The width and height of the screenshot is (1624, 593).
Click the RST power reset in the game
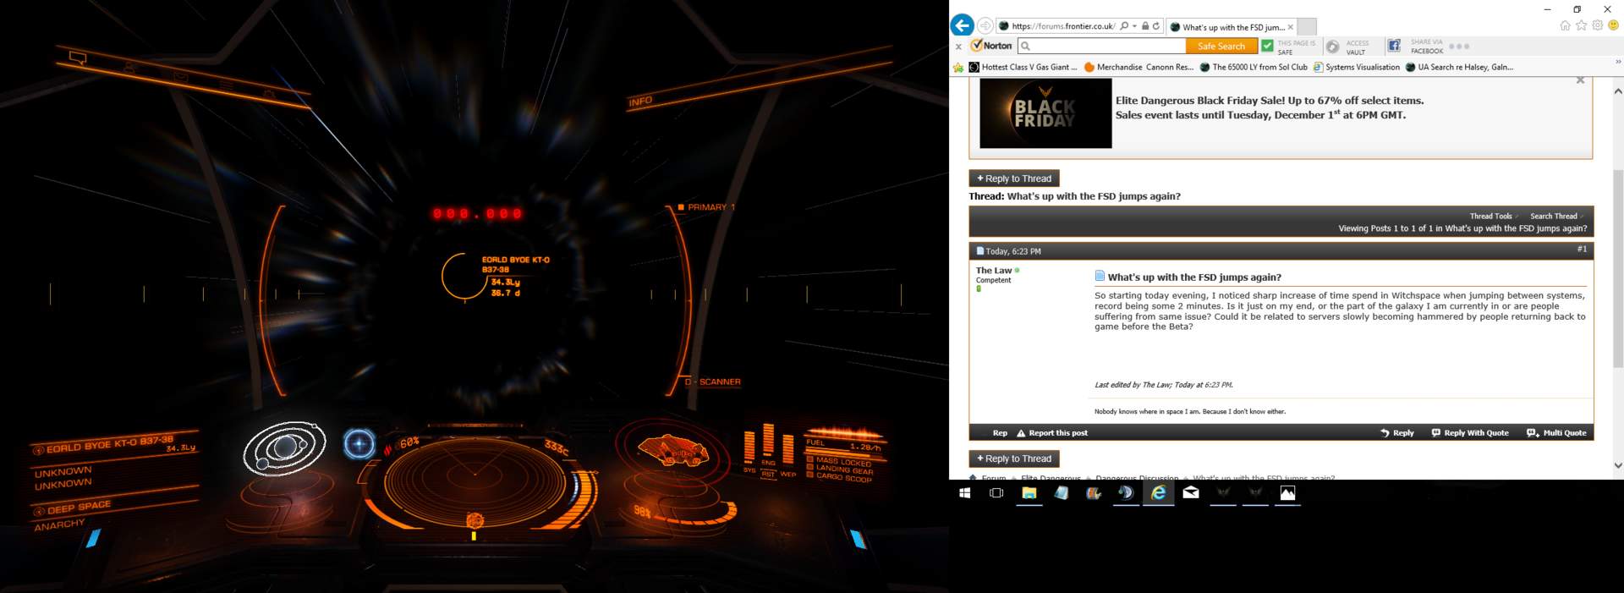tap(768, 474)
